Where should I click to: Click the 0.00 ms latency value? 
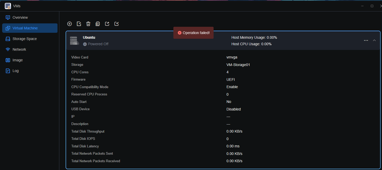pyautogui.click(x=233, y=146)
